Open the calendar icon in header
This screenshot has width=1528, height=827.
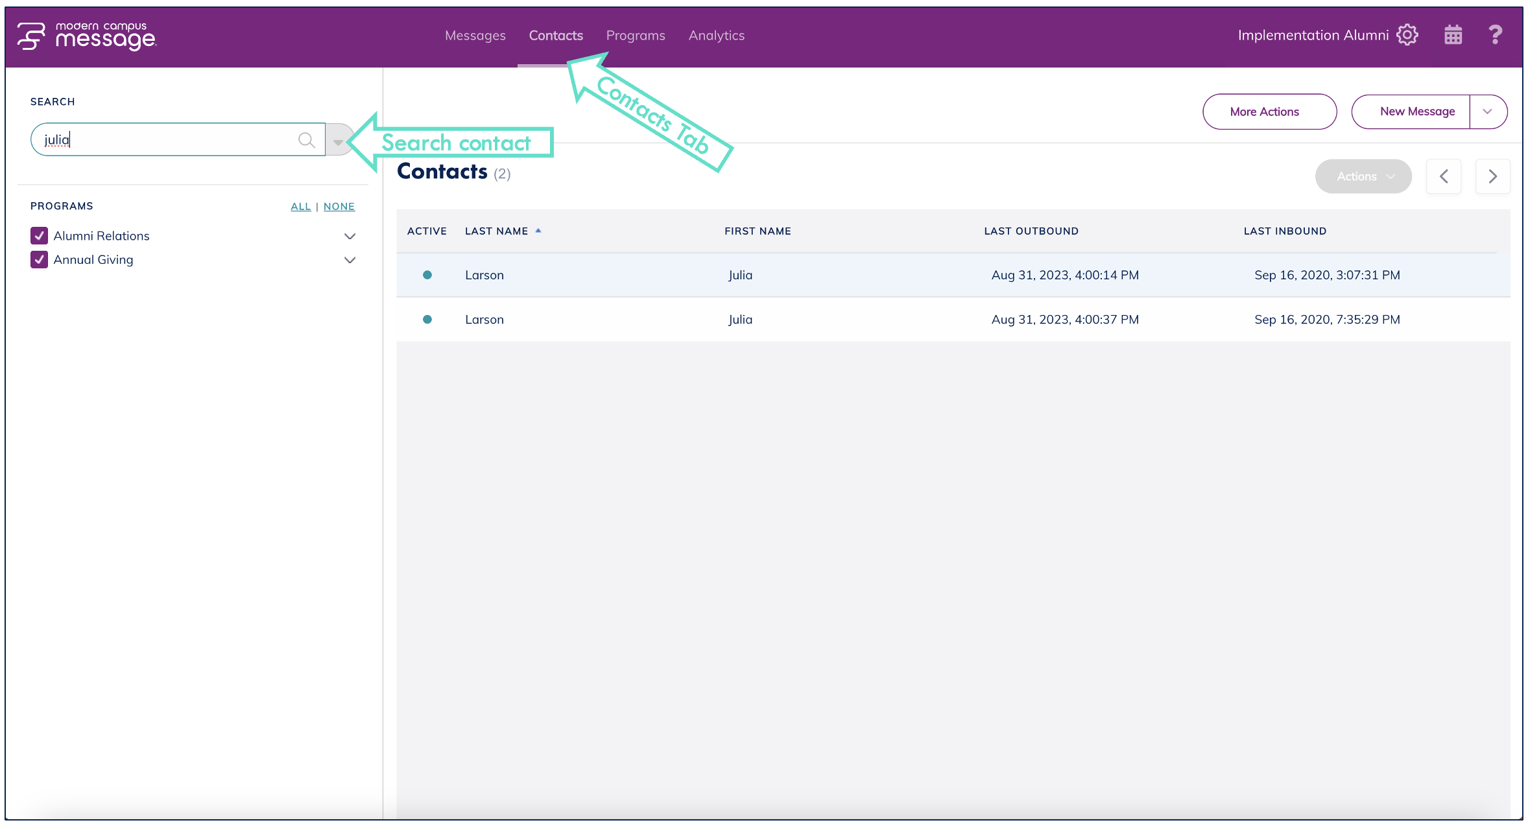click(x=1453, y=35)
